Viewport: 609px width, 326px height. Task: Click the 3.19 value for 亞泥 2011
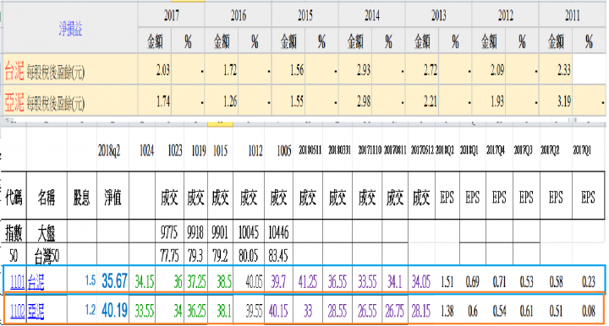point(564,101)
